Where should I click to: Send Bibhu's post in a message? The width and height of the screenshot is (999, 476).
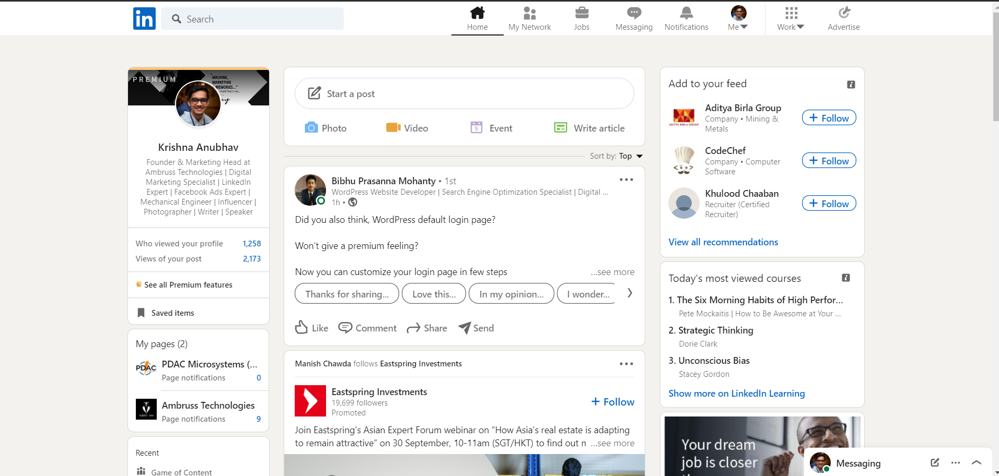(476, 328)
